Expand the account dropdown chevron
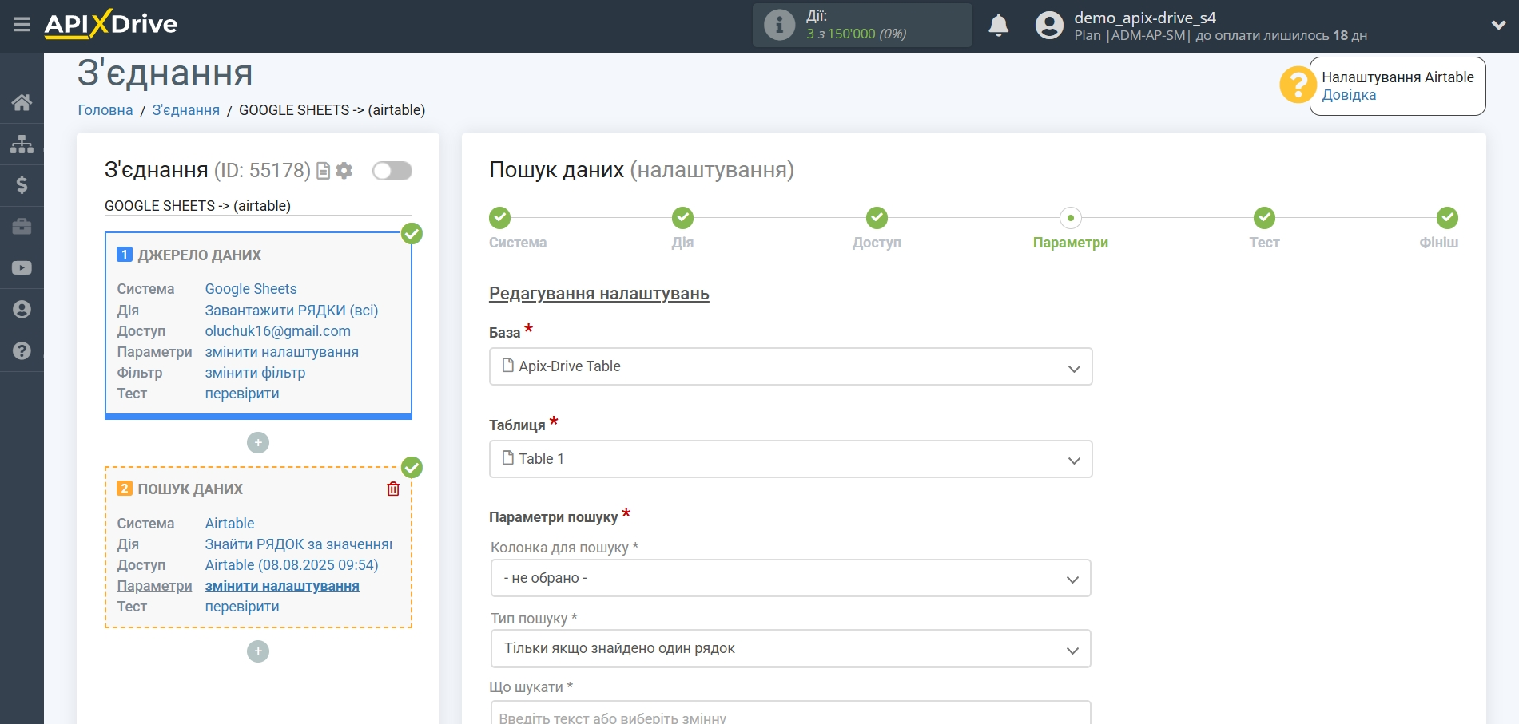The height and width of the screenshot is (724, 1519). (1498, 26)
